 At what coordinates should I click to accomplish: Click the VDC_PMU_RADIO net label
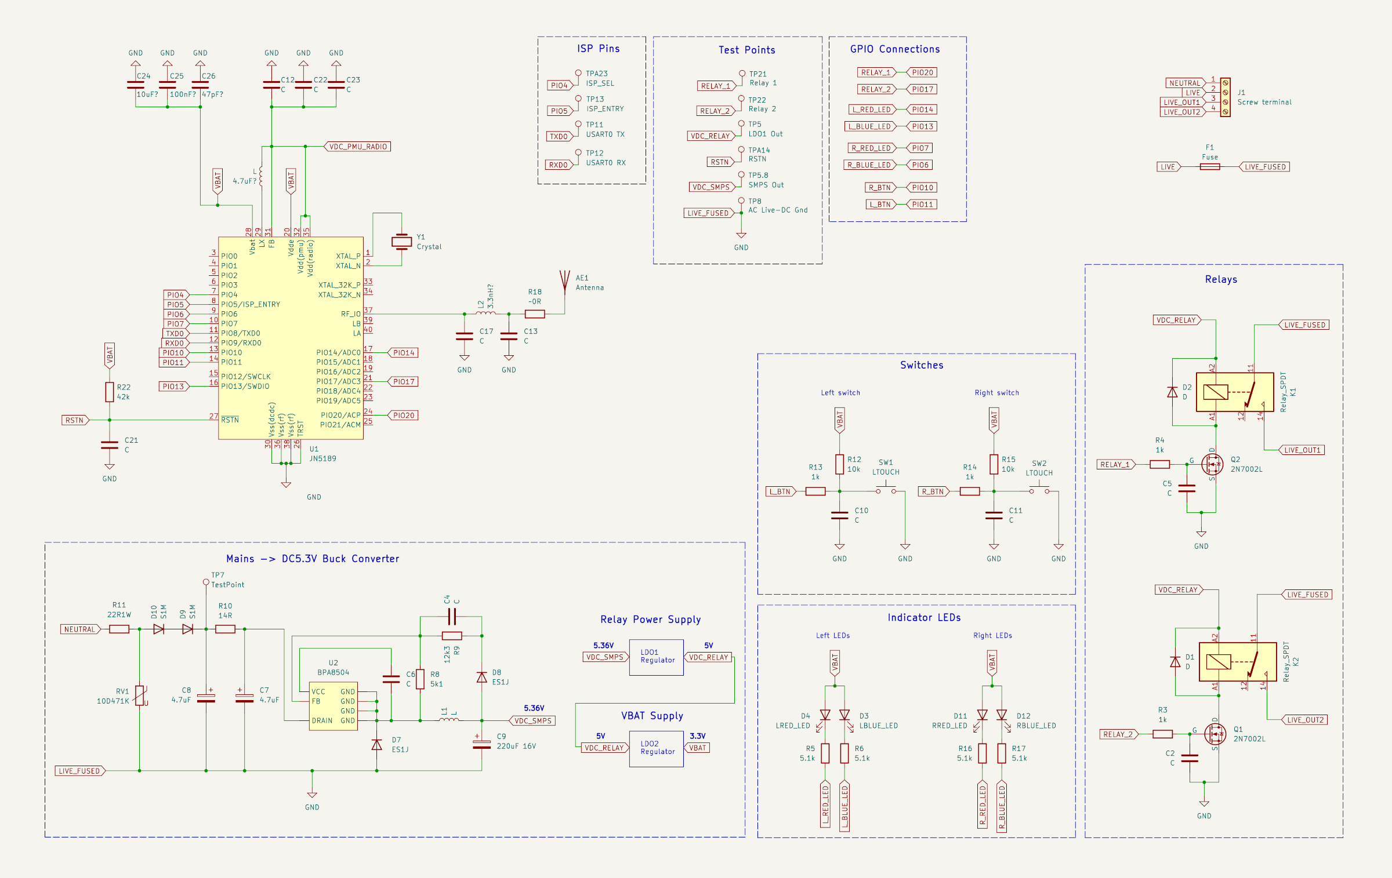tap(358, 147)
